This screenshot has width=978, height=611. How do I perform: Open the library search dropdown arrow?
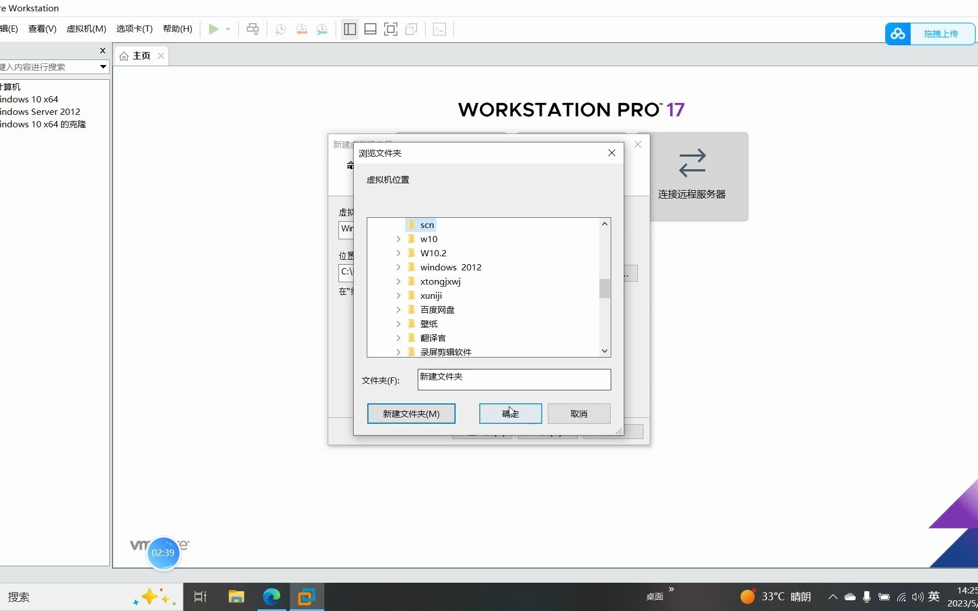coord(103,67)
